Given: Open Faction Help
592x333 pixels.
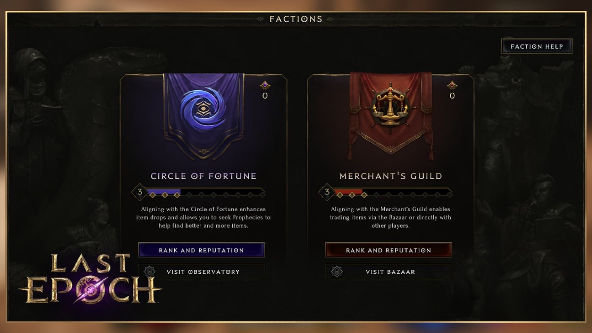Looking at the screenshot, I should pos(537,46).
